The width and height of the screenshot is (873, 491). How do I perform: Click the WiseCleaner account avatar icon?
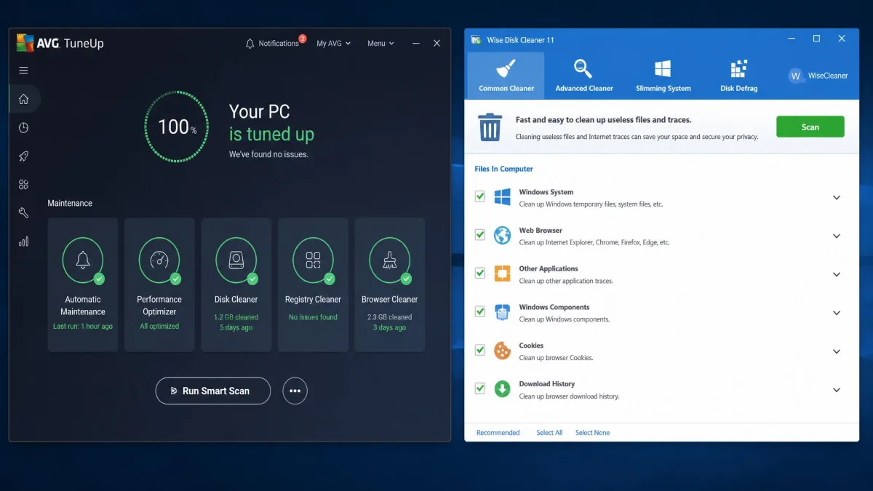coord(796,76)
